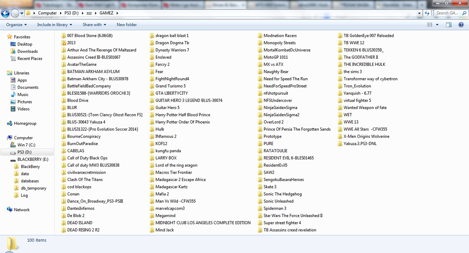This screenshot has height=253, width=469.
Task: Open the recent locations dropdown arrow
Action: coord(22,13)
